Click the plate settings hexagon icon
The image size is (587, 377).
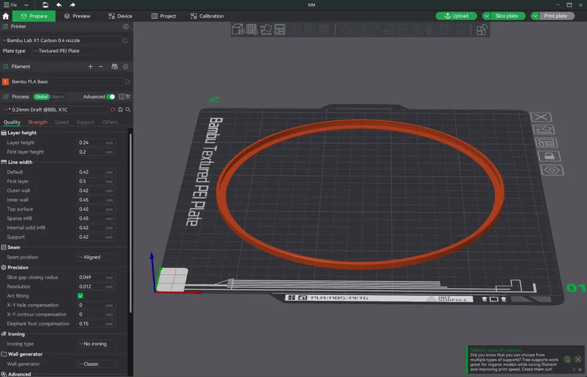point(552,170)
